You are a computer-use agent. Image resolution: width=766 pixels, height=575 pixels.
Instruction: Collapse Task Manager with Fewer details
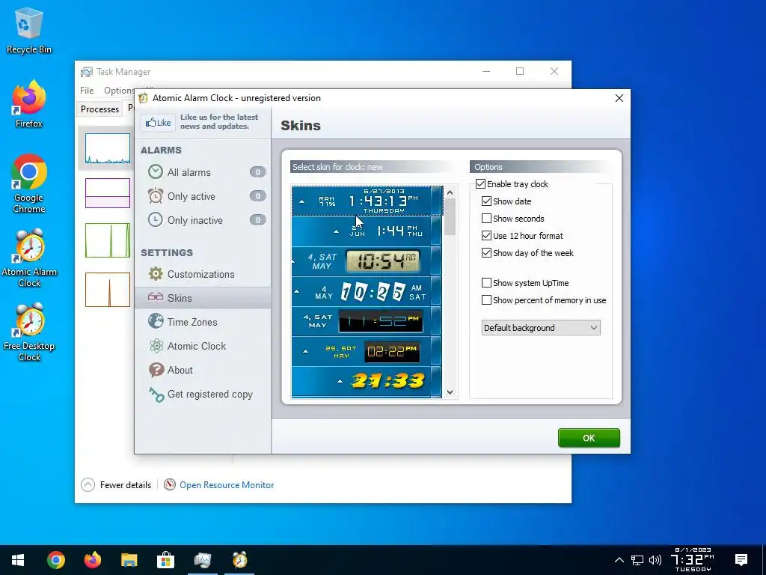pyautogui.click(x=116, y=484)
